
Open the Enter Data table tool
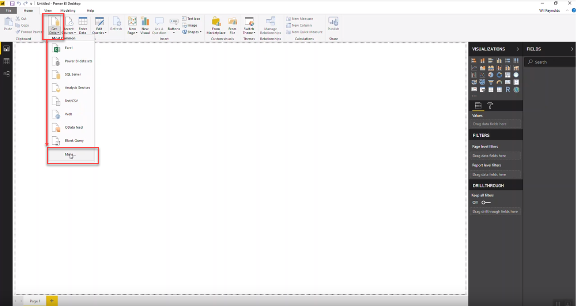pyautogui.click(x=83, y=25)
